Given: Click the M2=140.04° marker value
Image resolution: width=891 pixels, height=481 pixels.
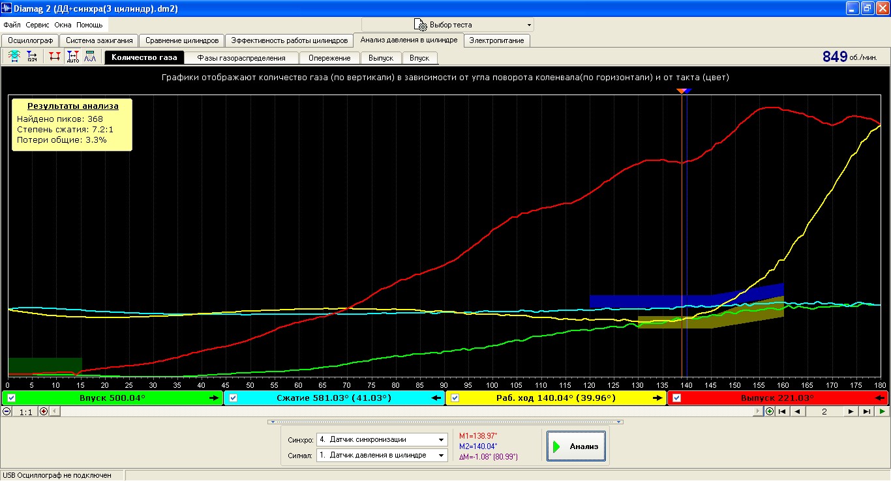Looking at the screenshot, I should [478, 446].
